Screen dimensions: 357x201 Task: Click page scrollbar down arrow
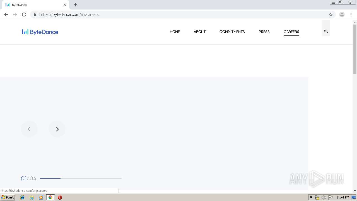click(x=355, y=191)
